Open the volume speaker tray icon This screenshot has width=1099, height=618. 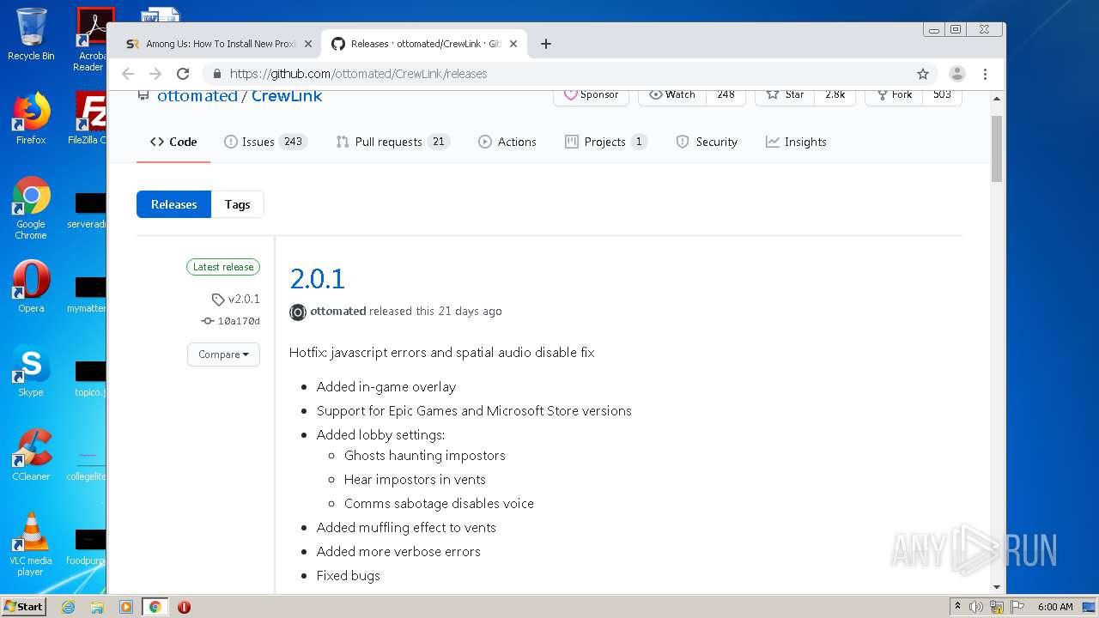pyautogui.click(x=976, y=607)
